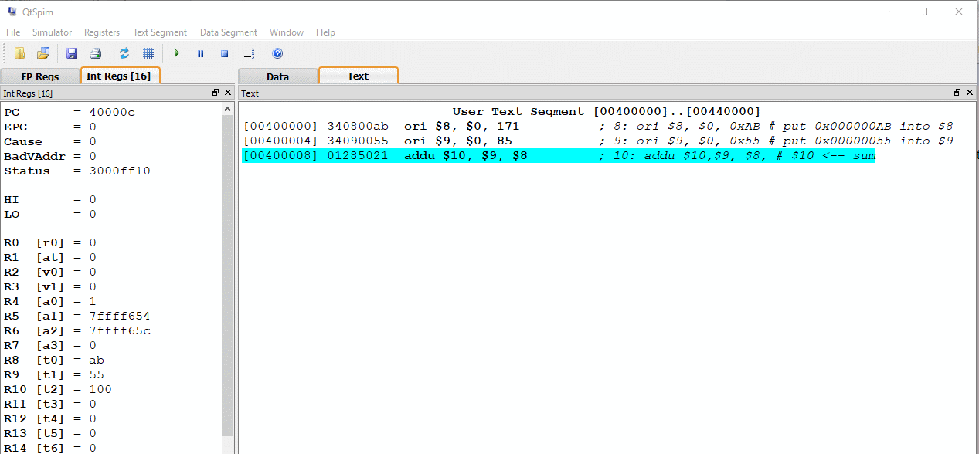Pause the simulation
The width and height of the screenshot is (979, 454).
point(200,53)
